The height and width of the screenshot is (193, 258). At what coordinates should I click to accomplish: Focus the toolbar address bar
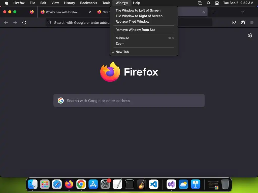(x=129, y=22)
